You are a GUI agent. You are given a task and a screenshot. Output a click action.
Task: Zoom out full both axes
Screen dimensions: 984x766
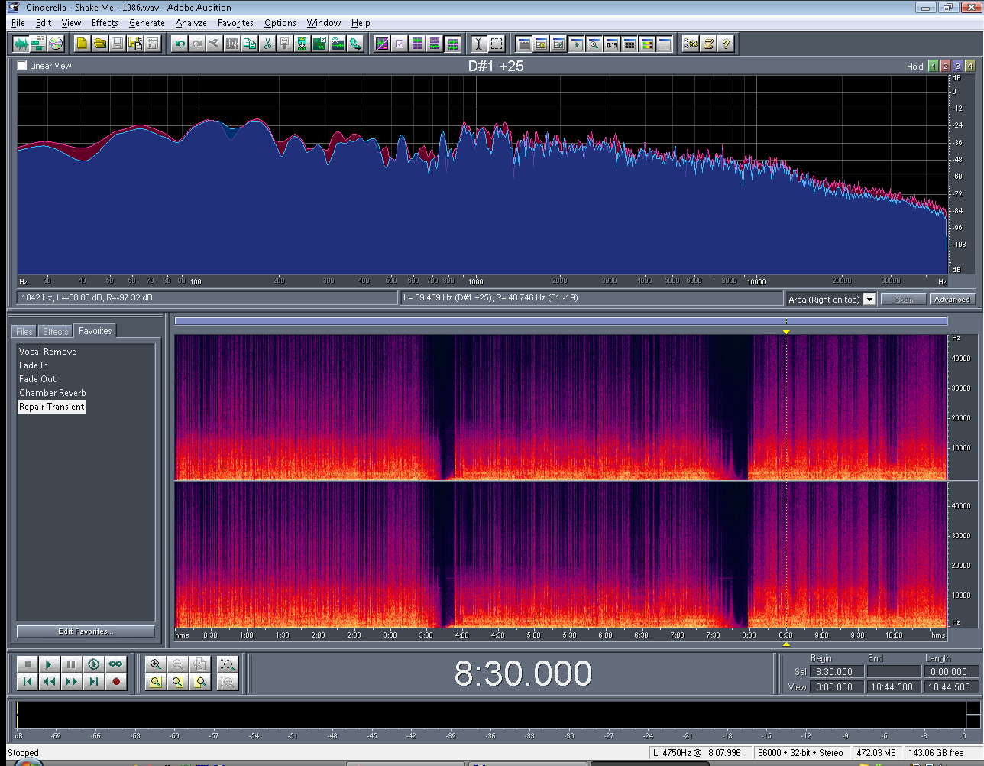[200, 664]
